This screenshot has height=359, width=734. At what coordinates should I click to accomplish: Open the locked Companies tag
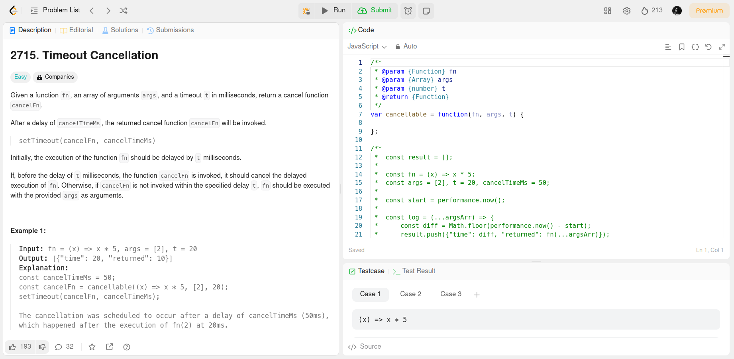pos(55,77)
